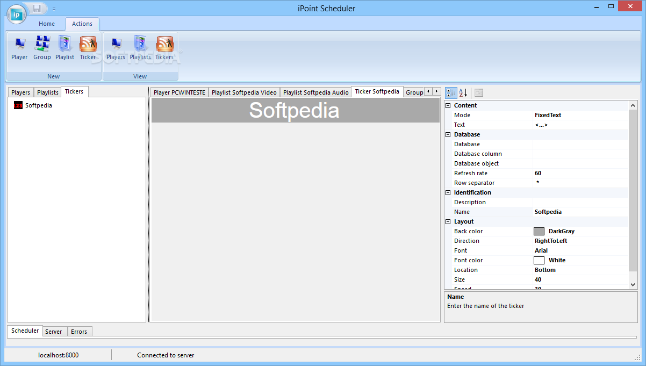Select the Row separator value
Image resolution: width=646 pixels, height=366 pixels.
tap(580, 183)
